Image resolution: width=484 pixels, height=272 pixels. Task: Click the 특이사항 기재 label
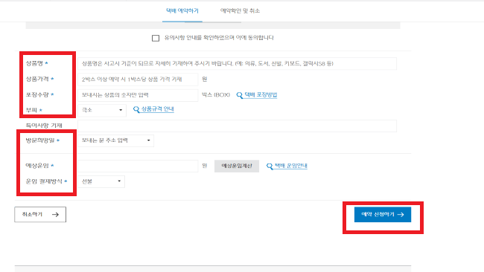pos(44,126)
